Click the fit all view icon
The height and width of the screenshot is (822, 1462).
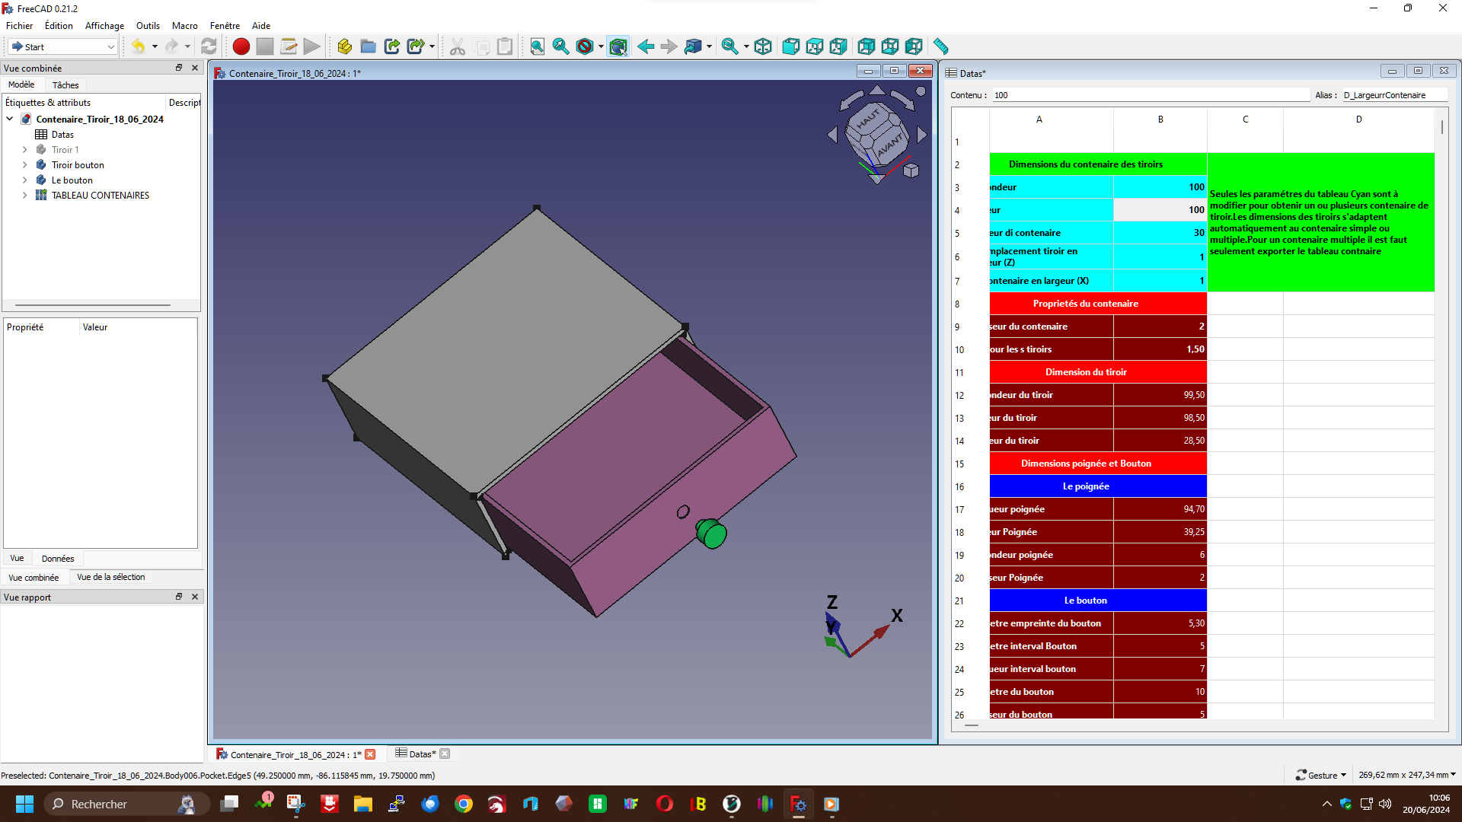(537, 46)
